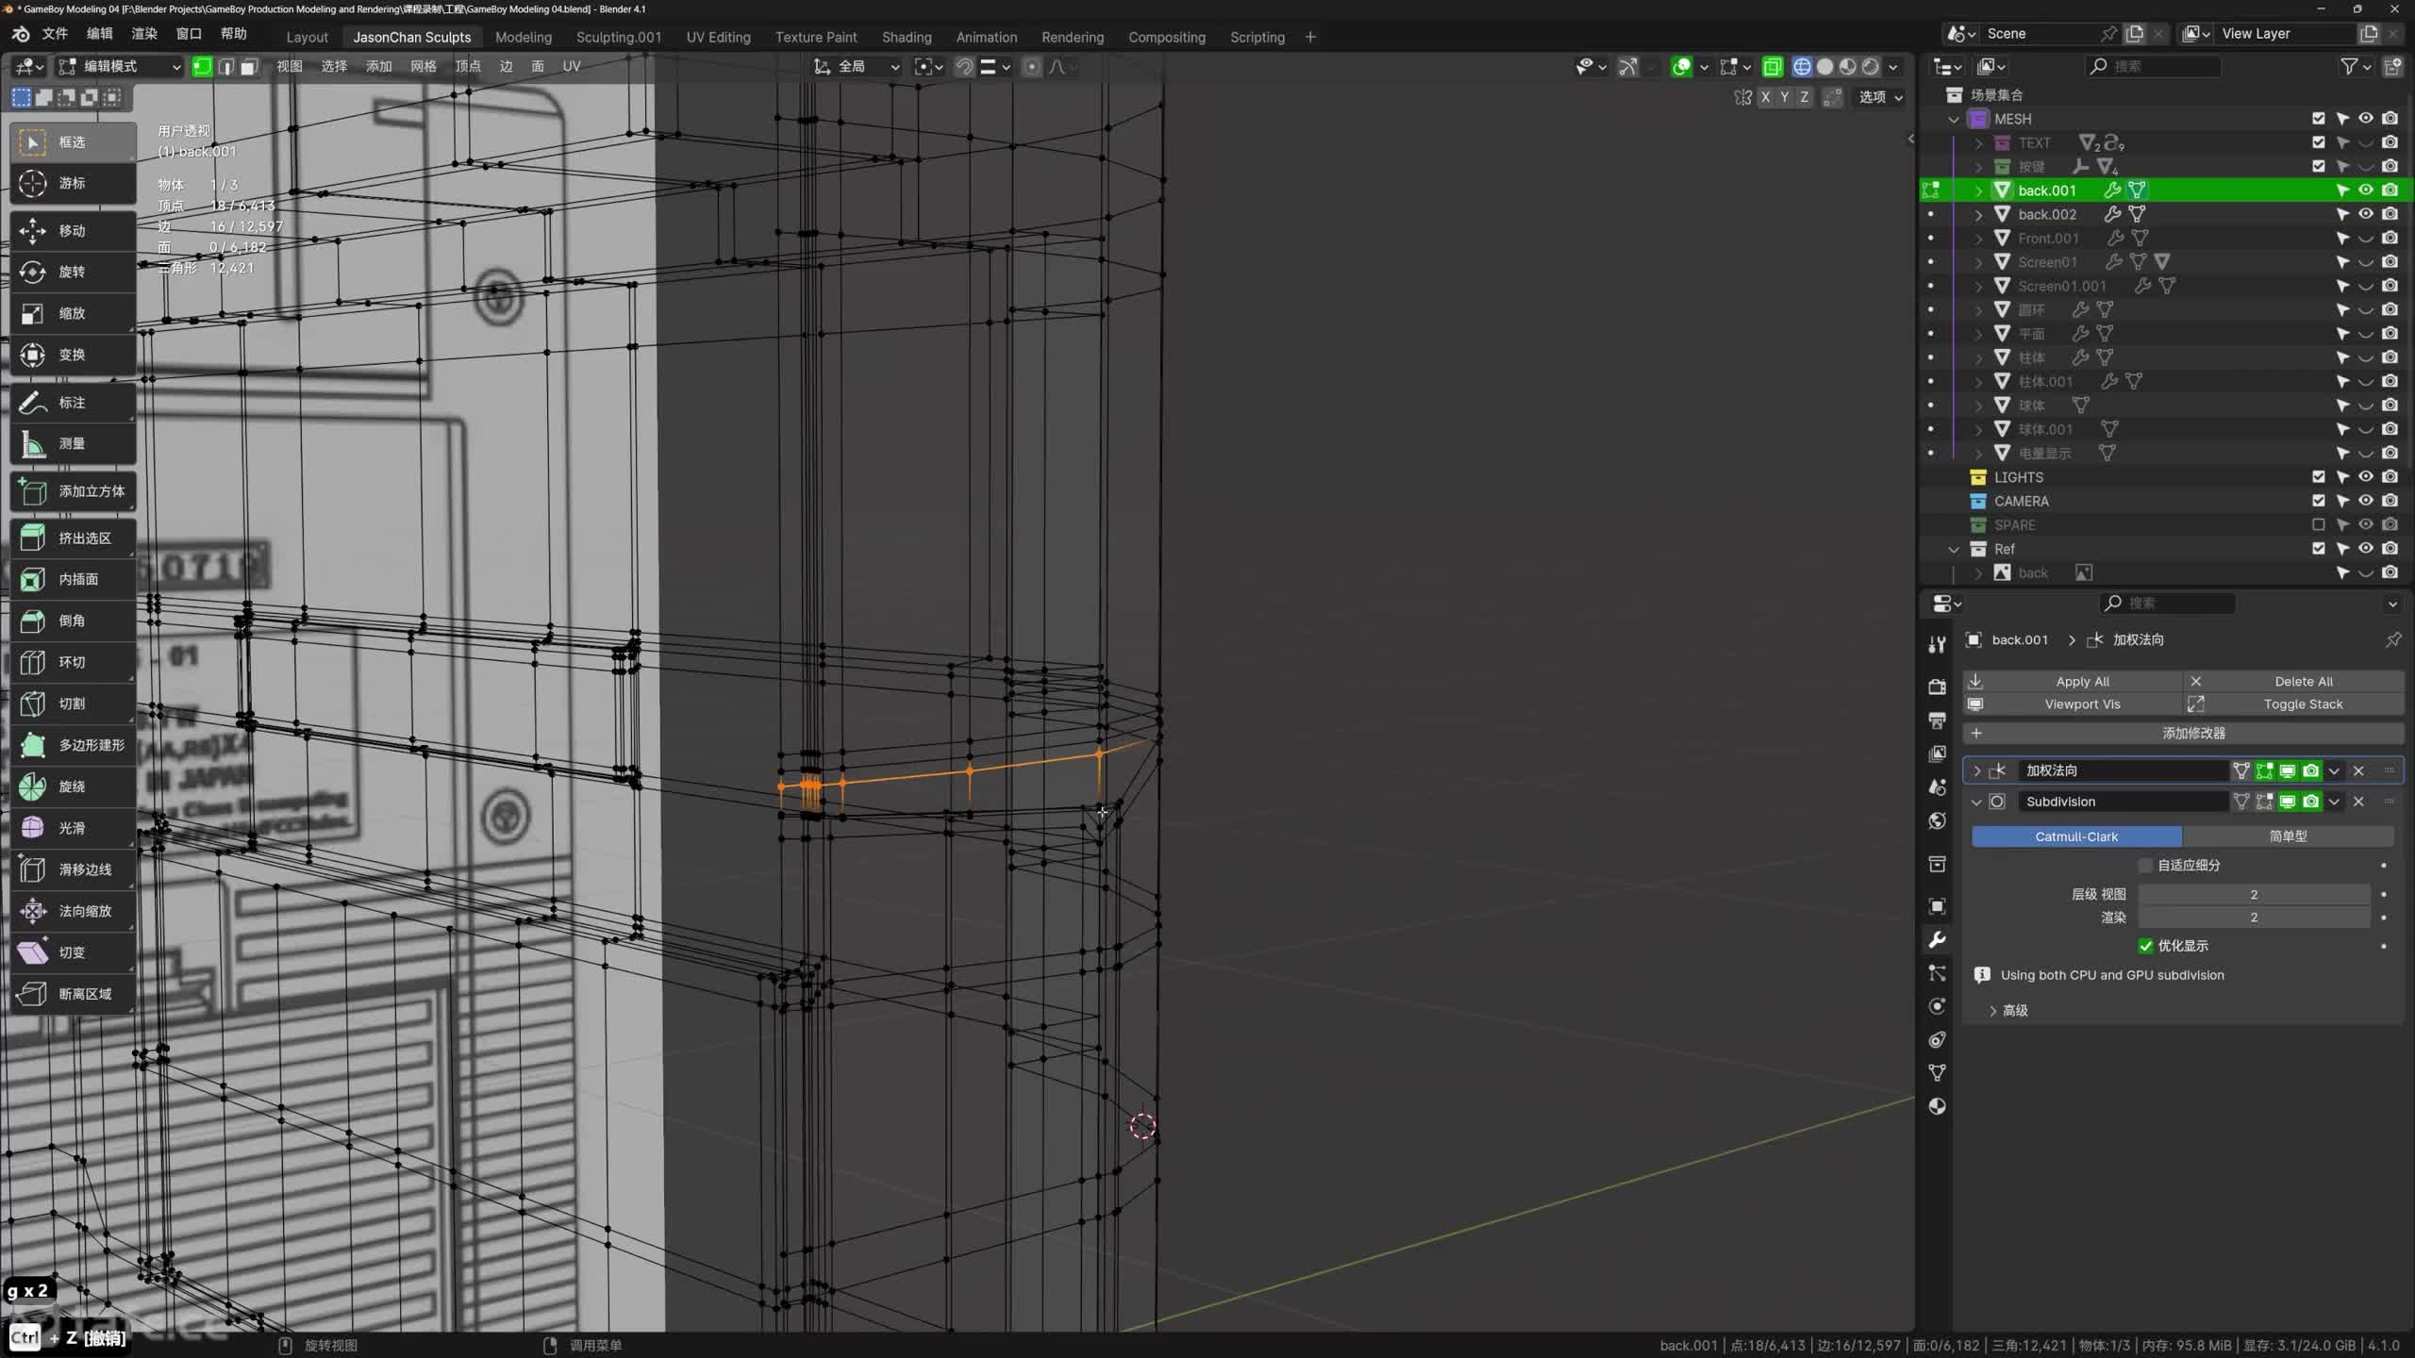The height and width of the screenshot is (1358, 2415).
Task: Expand the back.001 object tree row
Action: tap(1979, 190)
